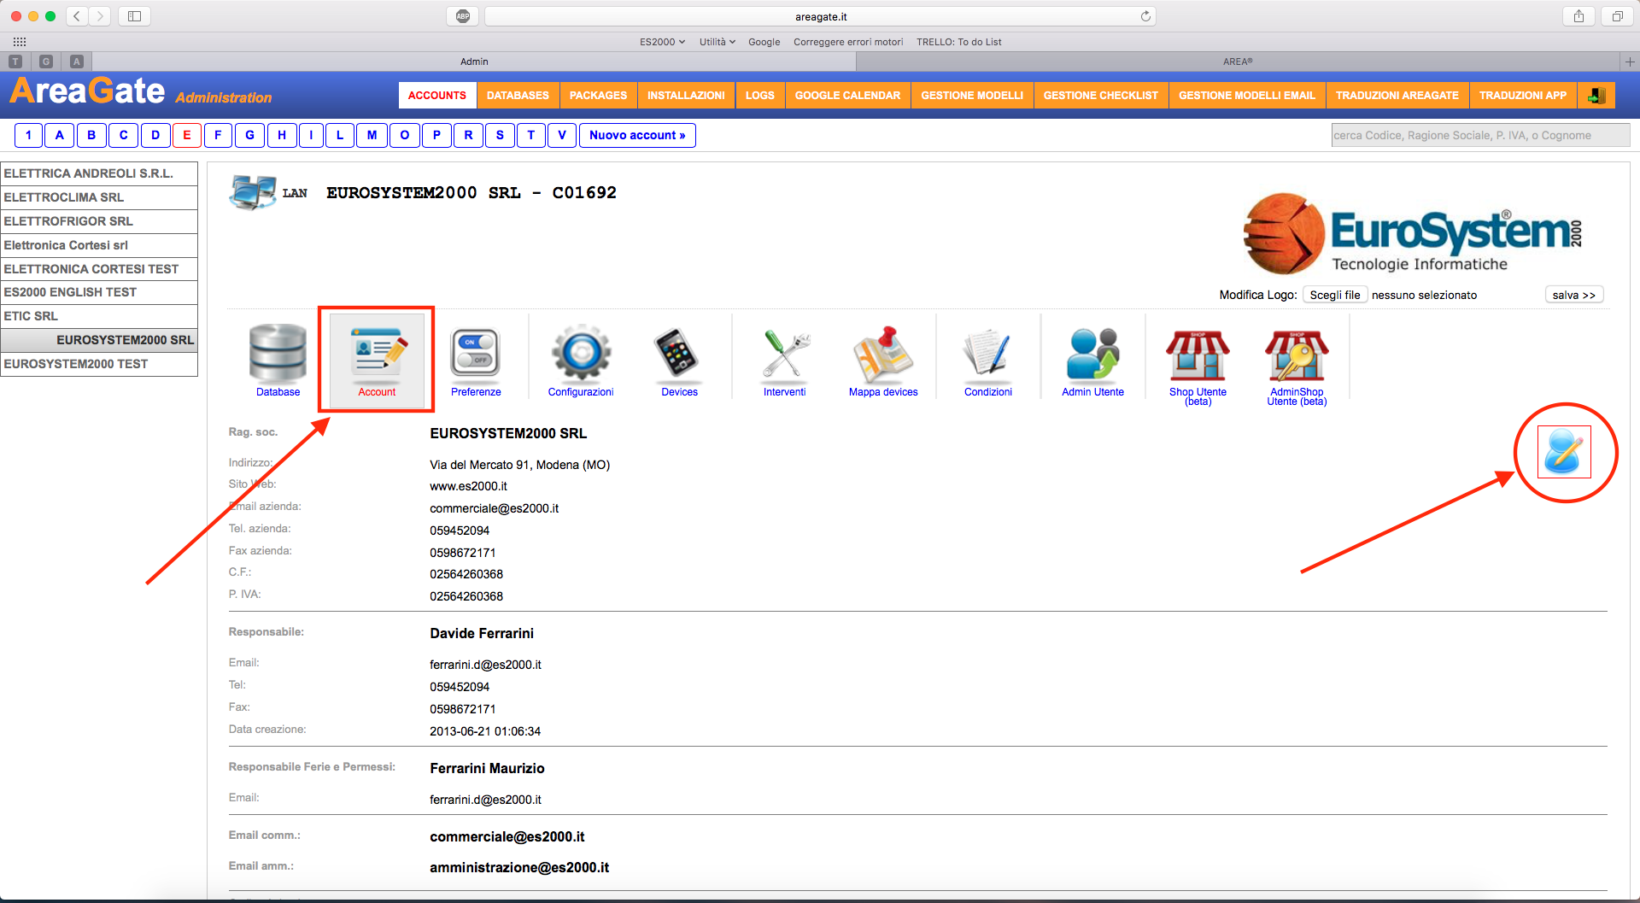Select ELETTROCLIMA SRL in account list

point(99,197)
